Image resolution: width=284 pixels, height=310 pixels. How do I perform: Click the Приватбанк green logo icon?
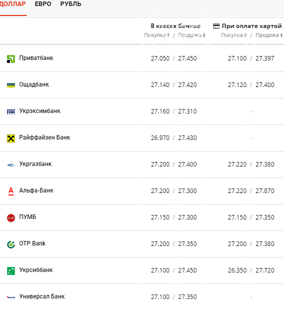coord(11,59)
